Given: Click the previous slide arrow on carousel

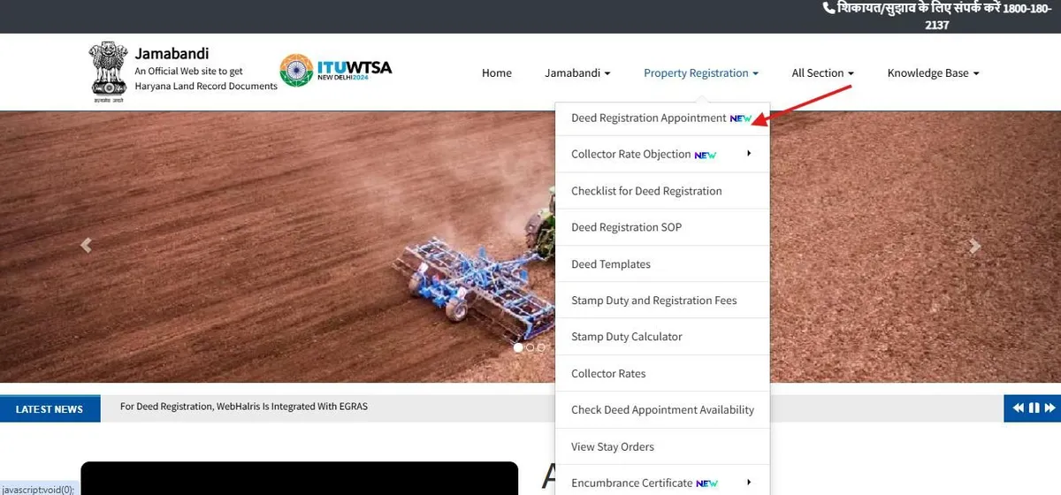Looking at the screenshot, I should pos(86,246).
